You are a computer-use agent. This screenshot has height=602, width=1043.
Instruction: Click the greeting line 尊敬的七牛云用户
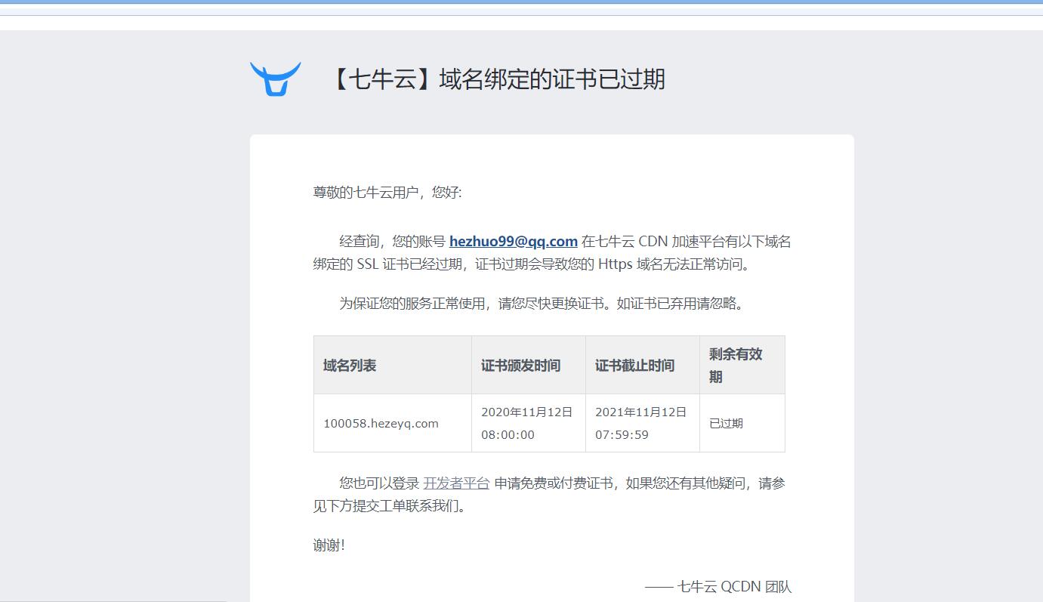(387, 193)
